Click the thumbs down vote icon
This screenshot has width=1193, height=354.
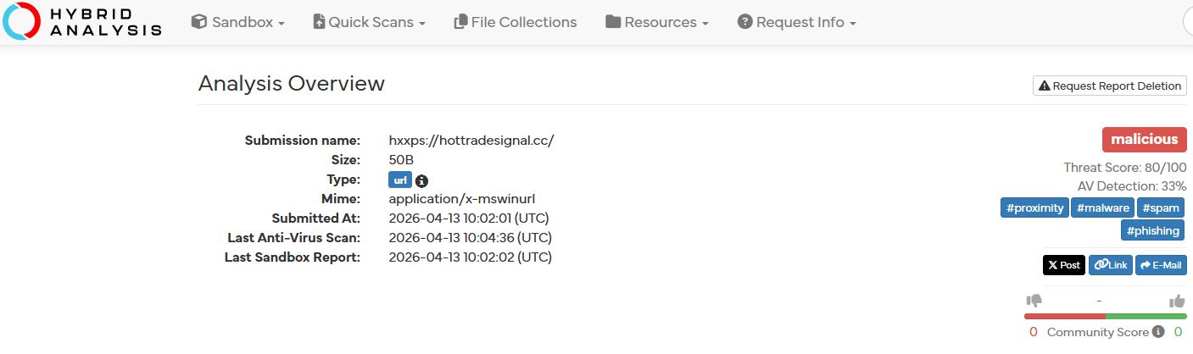[x=1034, y=301]
